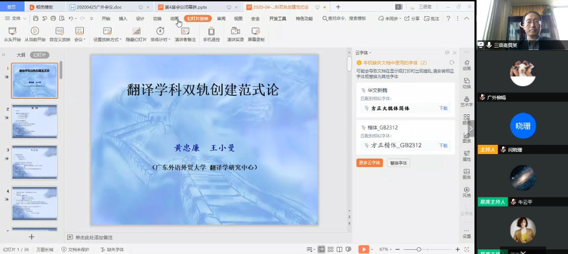Switch to slide sorter view
This screenshot has width=568, height=254.
(x=331, y=249)
